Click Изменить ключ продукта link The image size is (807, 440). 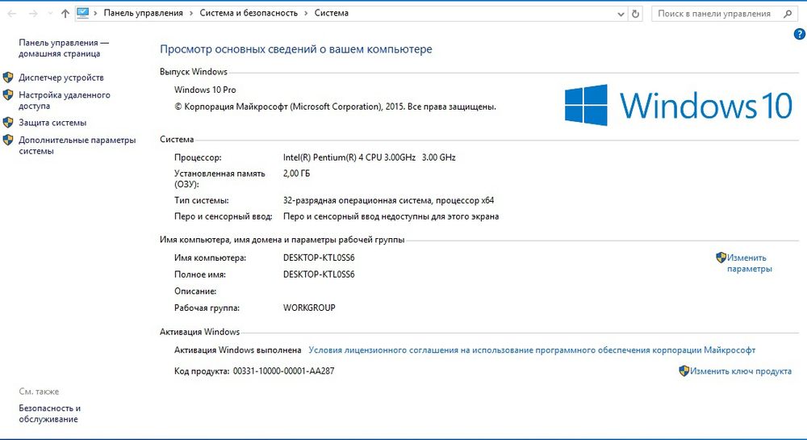point(741,371)
